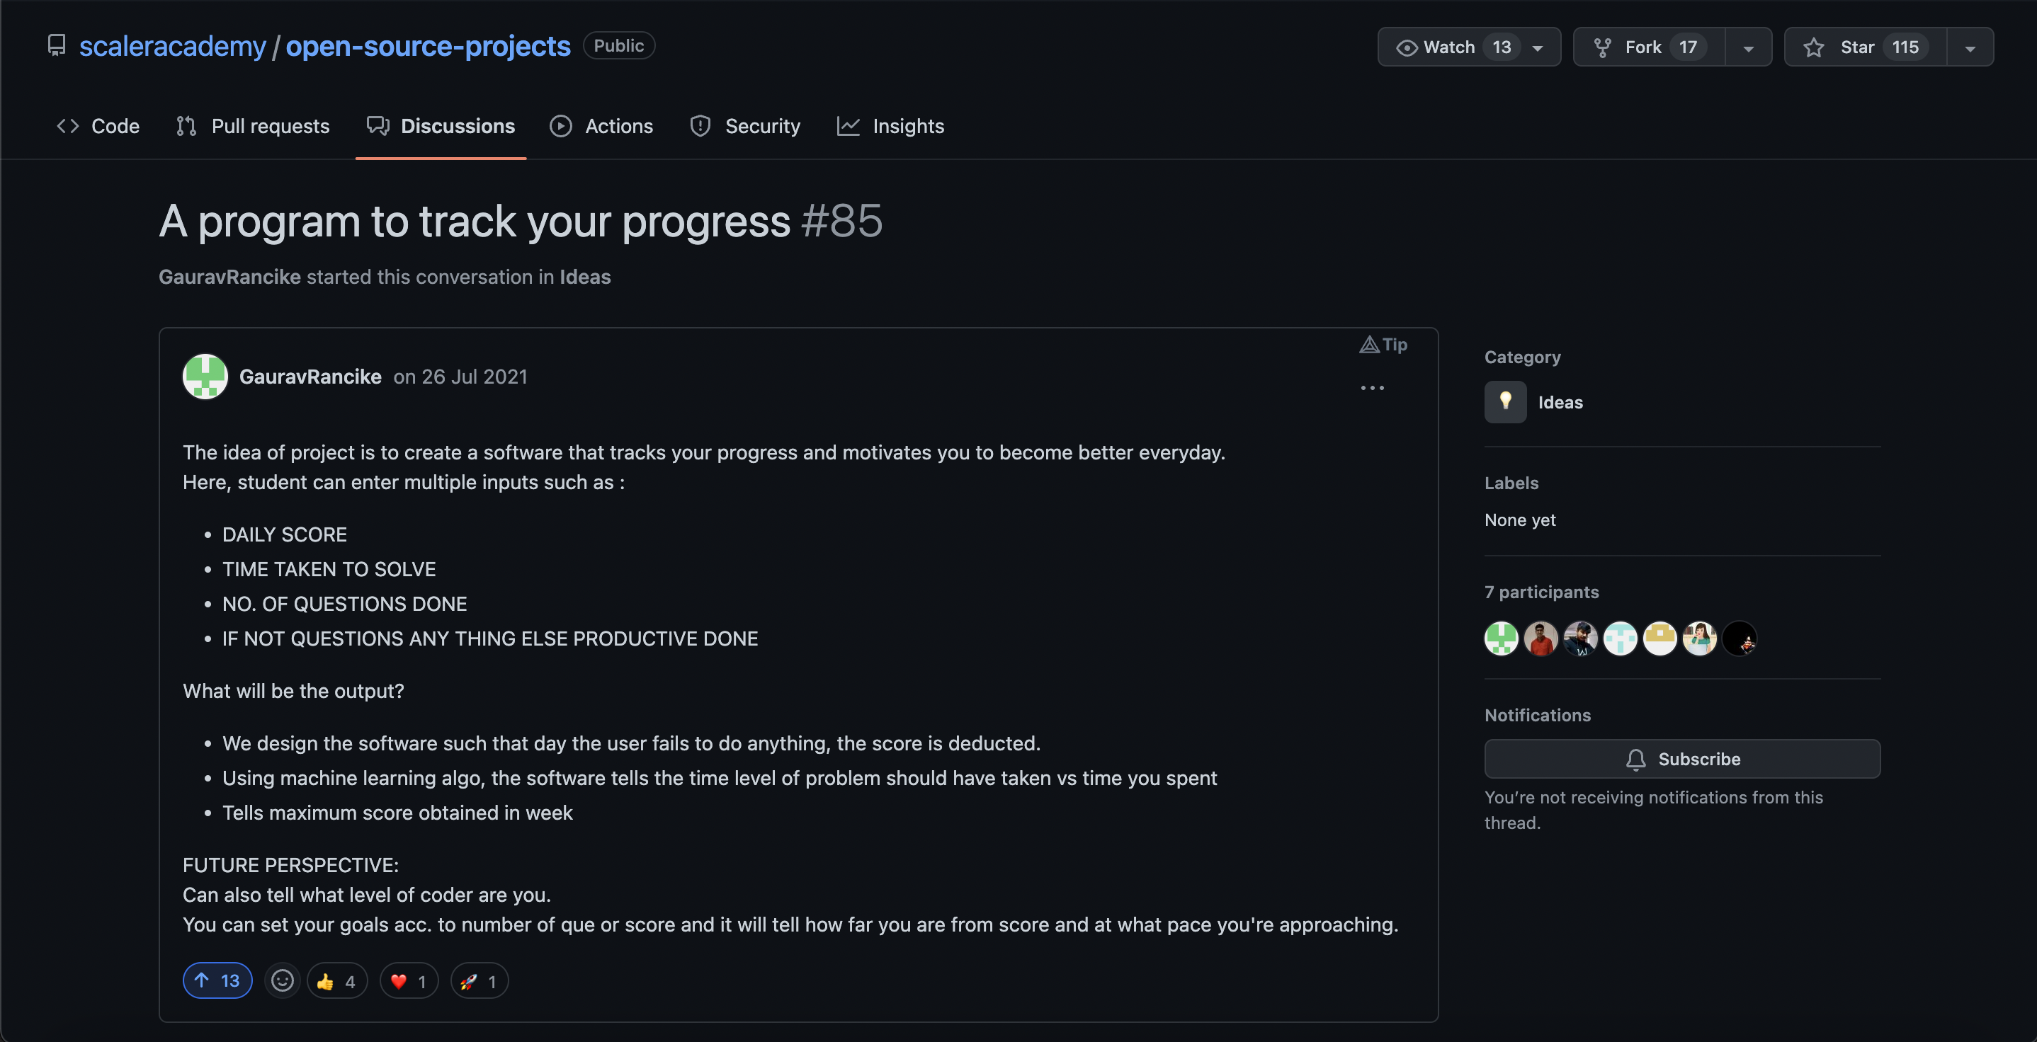Screen dimensions: 2037x1042
Task: Click the Tip warning icon
Action: (x=1370, y=345)
